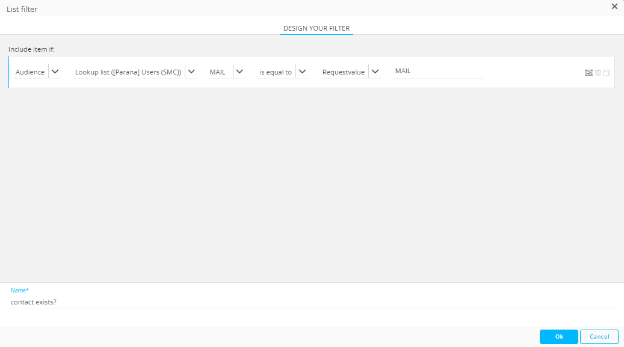Image resolution: width=624 pixels, height=347 pixels.
Task: Click the Requestvalue type text
Action: [x=343, y=72]
